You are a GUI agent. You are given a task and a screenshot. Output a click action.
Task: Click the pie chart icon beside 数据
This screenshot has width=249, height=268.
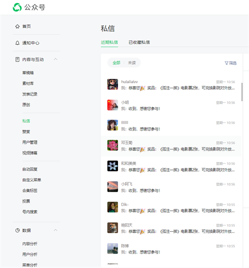(17, 231)
